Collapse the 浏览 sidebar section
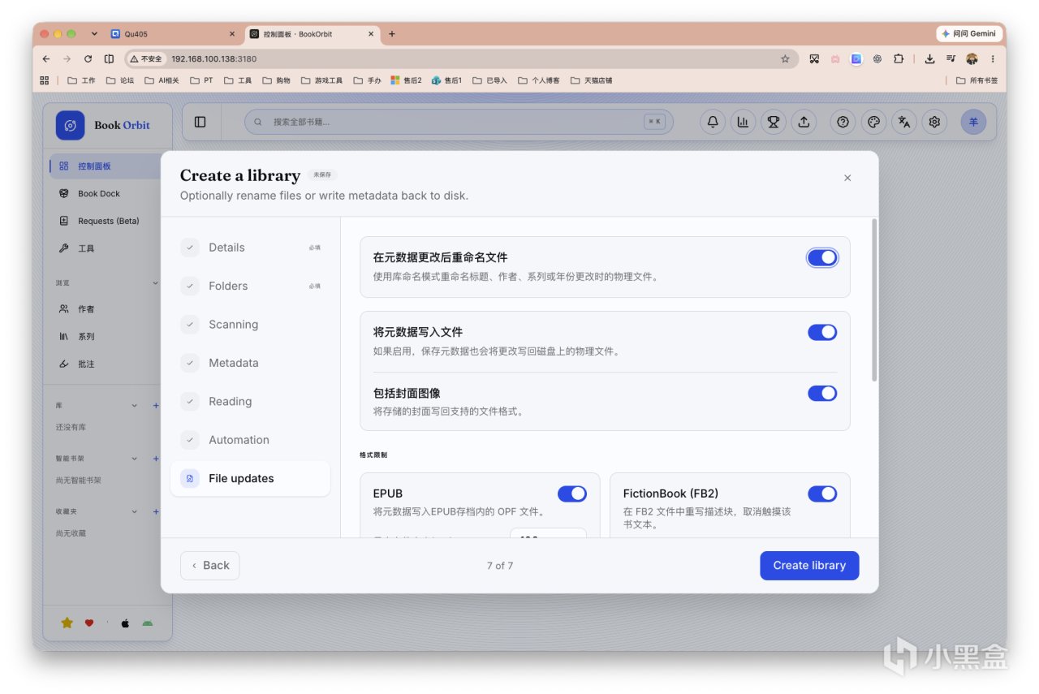 pos(155,283)
